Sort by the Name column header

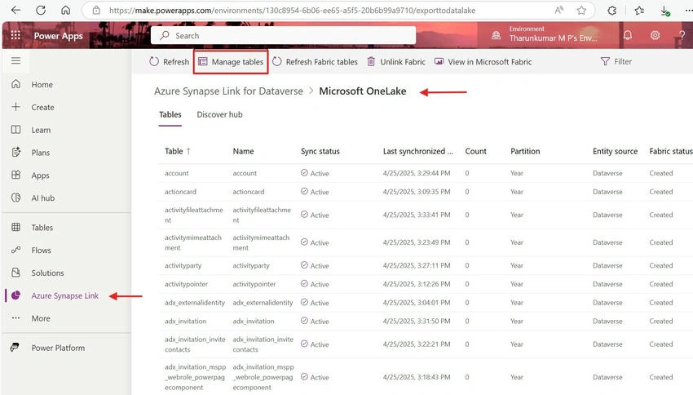tap(243, 151)
